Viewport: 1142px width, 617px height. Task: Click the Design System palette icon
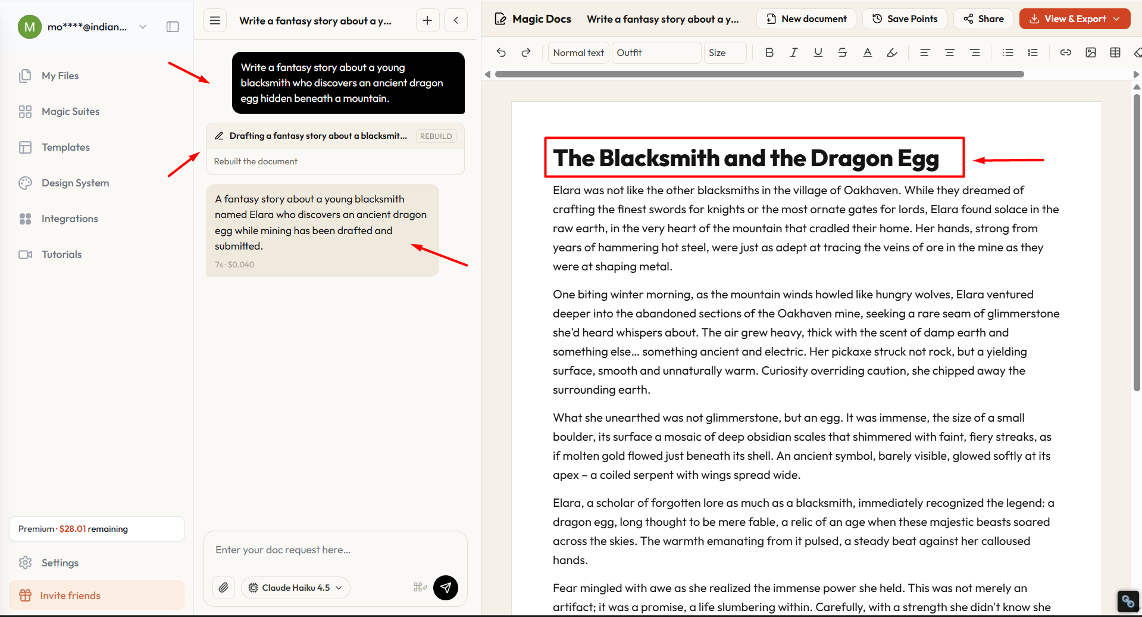tap(25, 183)
